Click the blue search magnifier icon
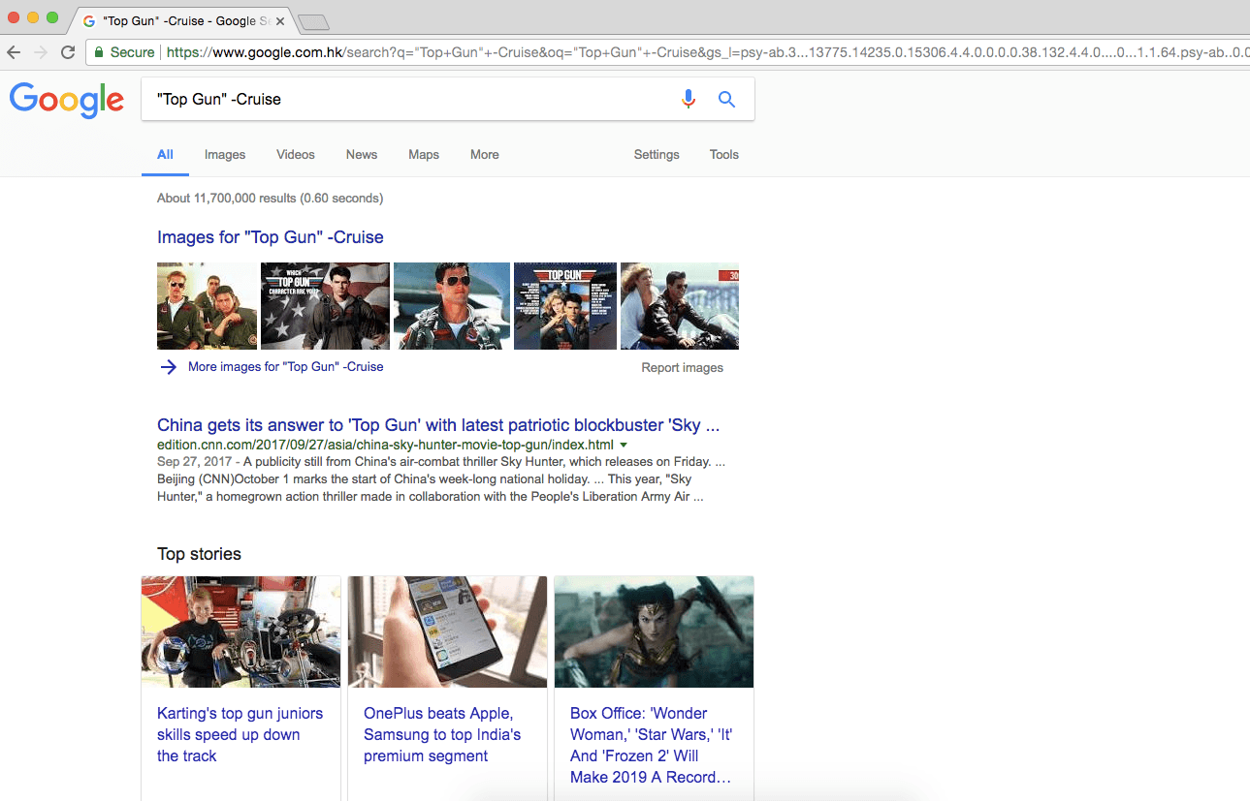Image resolution: width=1250 pixels, height=801 pixels. tap(726, 99)
